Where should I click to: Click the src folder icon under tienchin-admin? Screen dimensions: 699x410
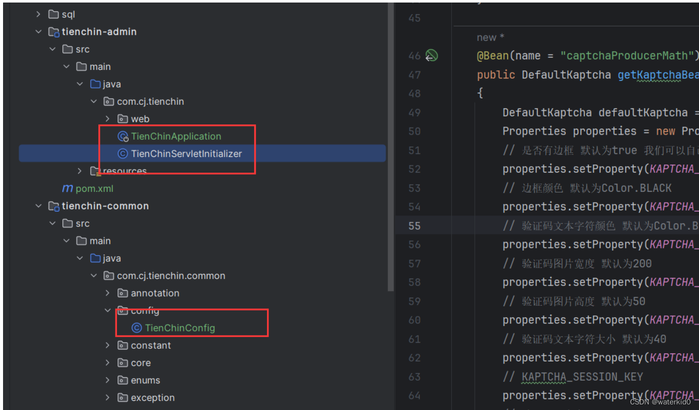tap(67, 49)
